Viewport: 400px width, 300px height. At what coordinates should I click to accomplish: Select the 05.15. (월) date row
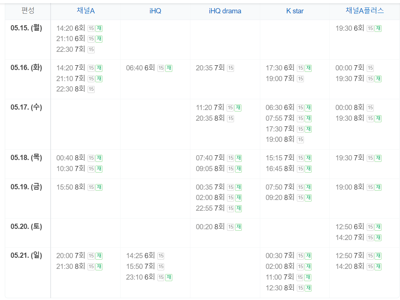(26, 28)
